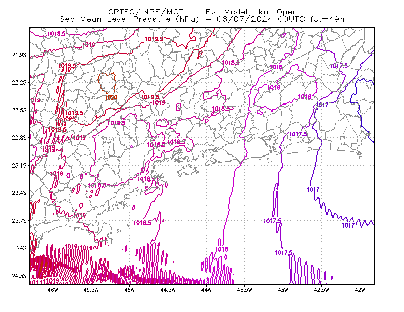
Task: Select the 22.2S latitude axis label
Action: tap(19, 82)
